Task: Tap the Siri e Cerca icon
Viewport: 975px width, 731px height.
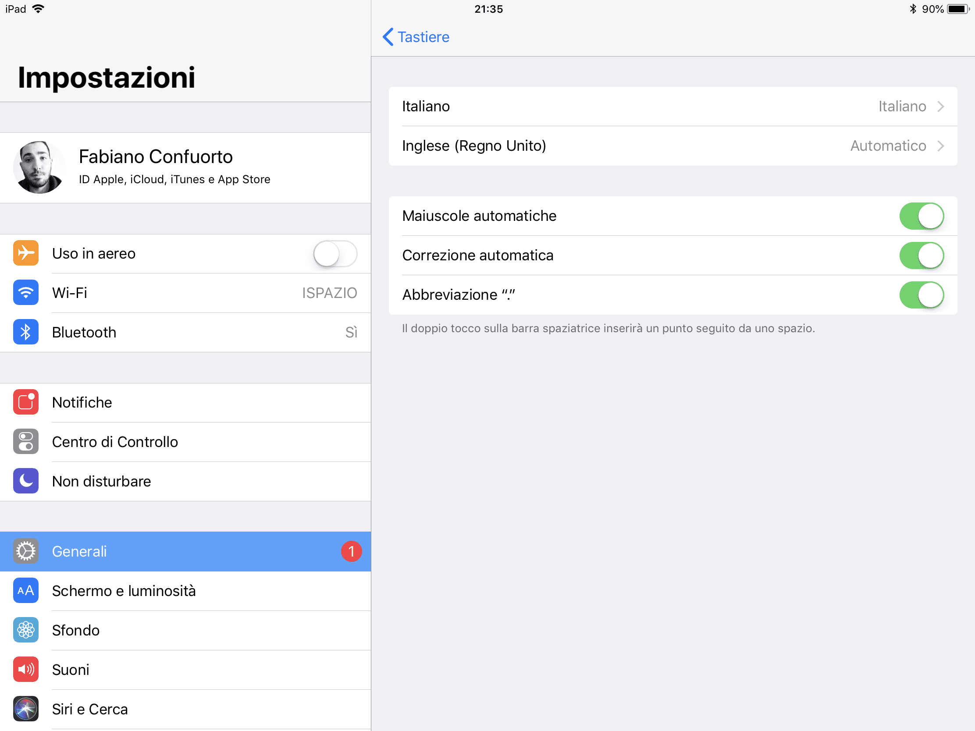Action: pos(25,709)
